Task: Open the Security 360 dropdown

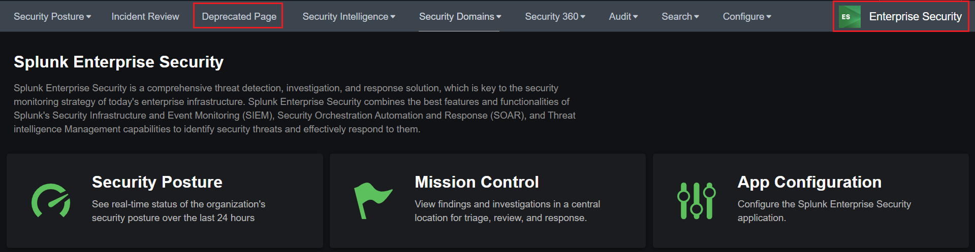Action: pyautogui.click(x=555, y=17)
